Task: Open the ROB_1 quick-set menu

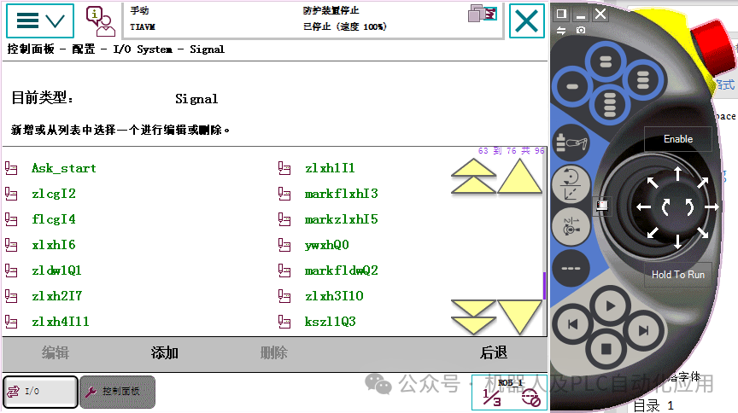Action: 510,393
